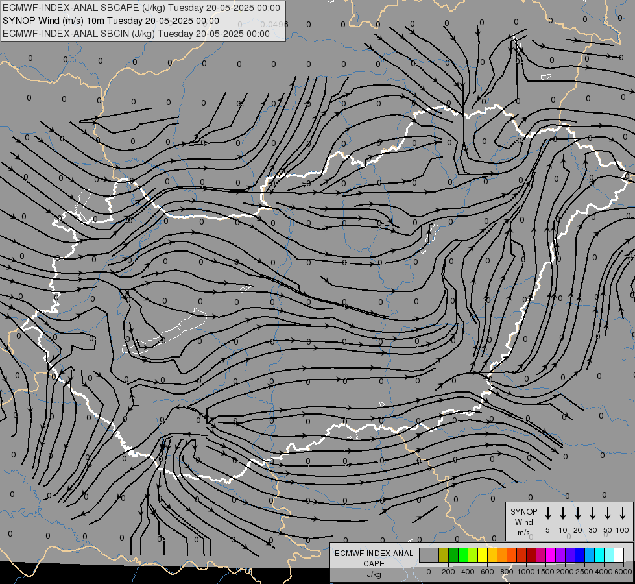Click the SBCAPE title line
The image size is (635, 584).
click(141, 8)
